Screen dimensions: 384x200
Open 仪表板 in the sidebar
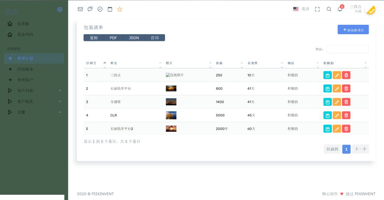23,24
